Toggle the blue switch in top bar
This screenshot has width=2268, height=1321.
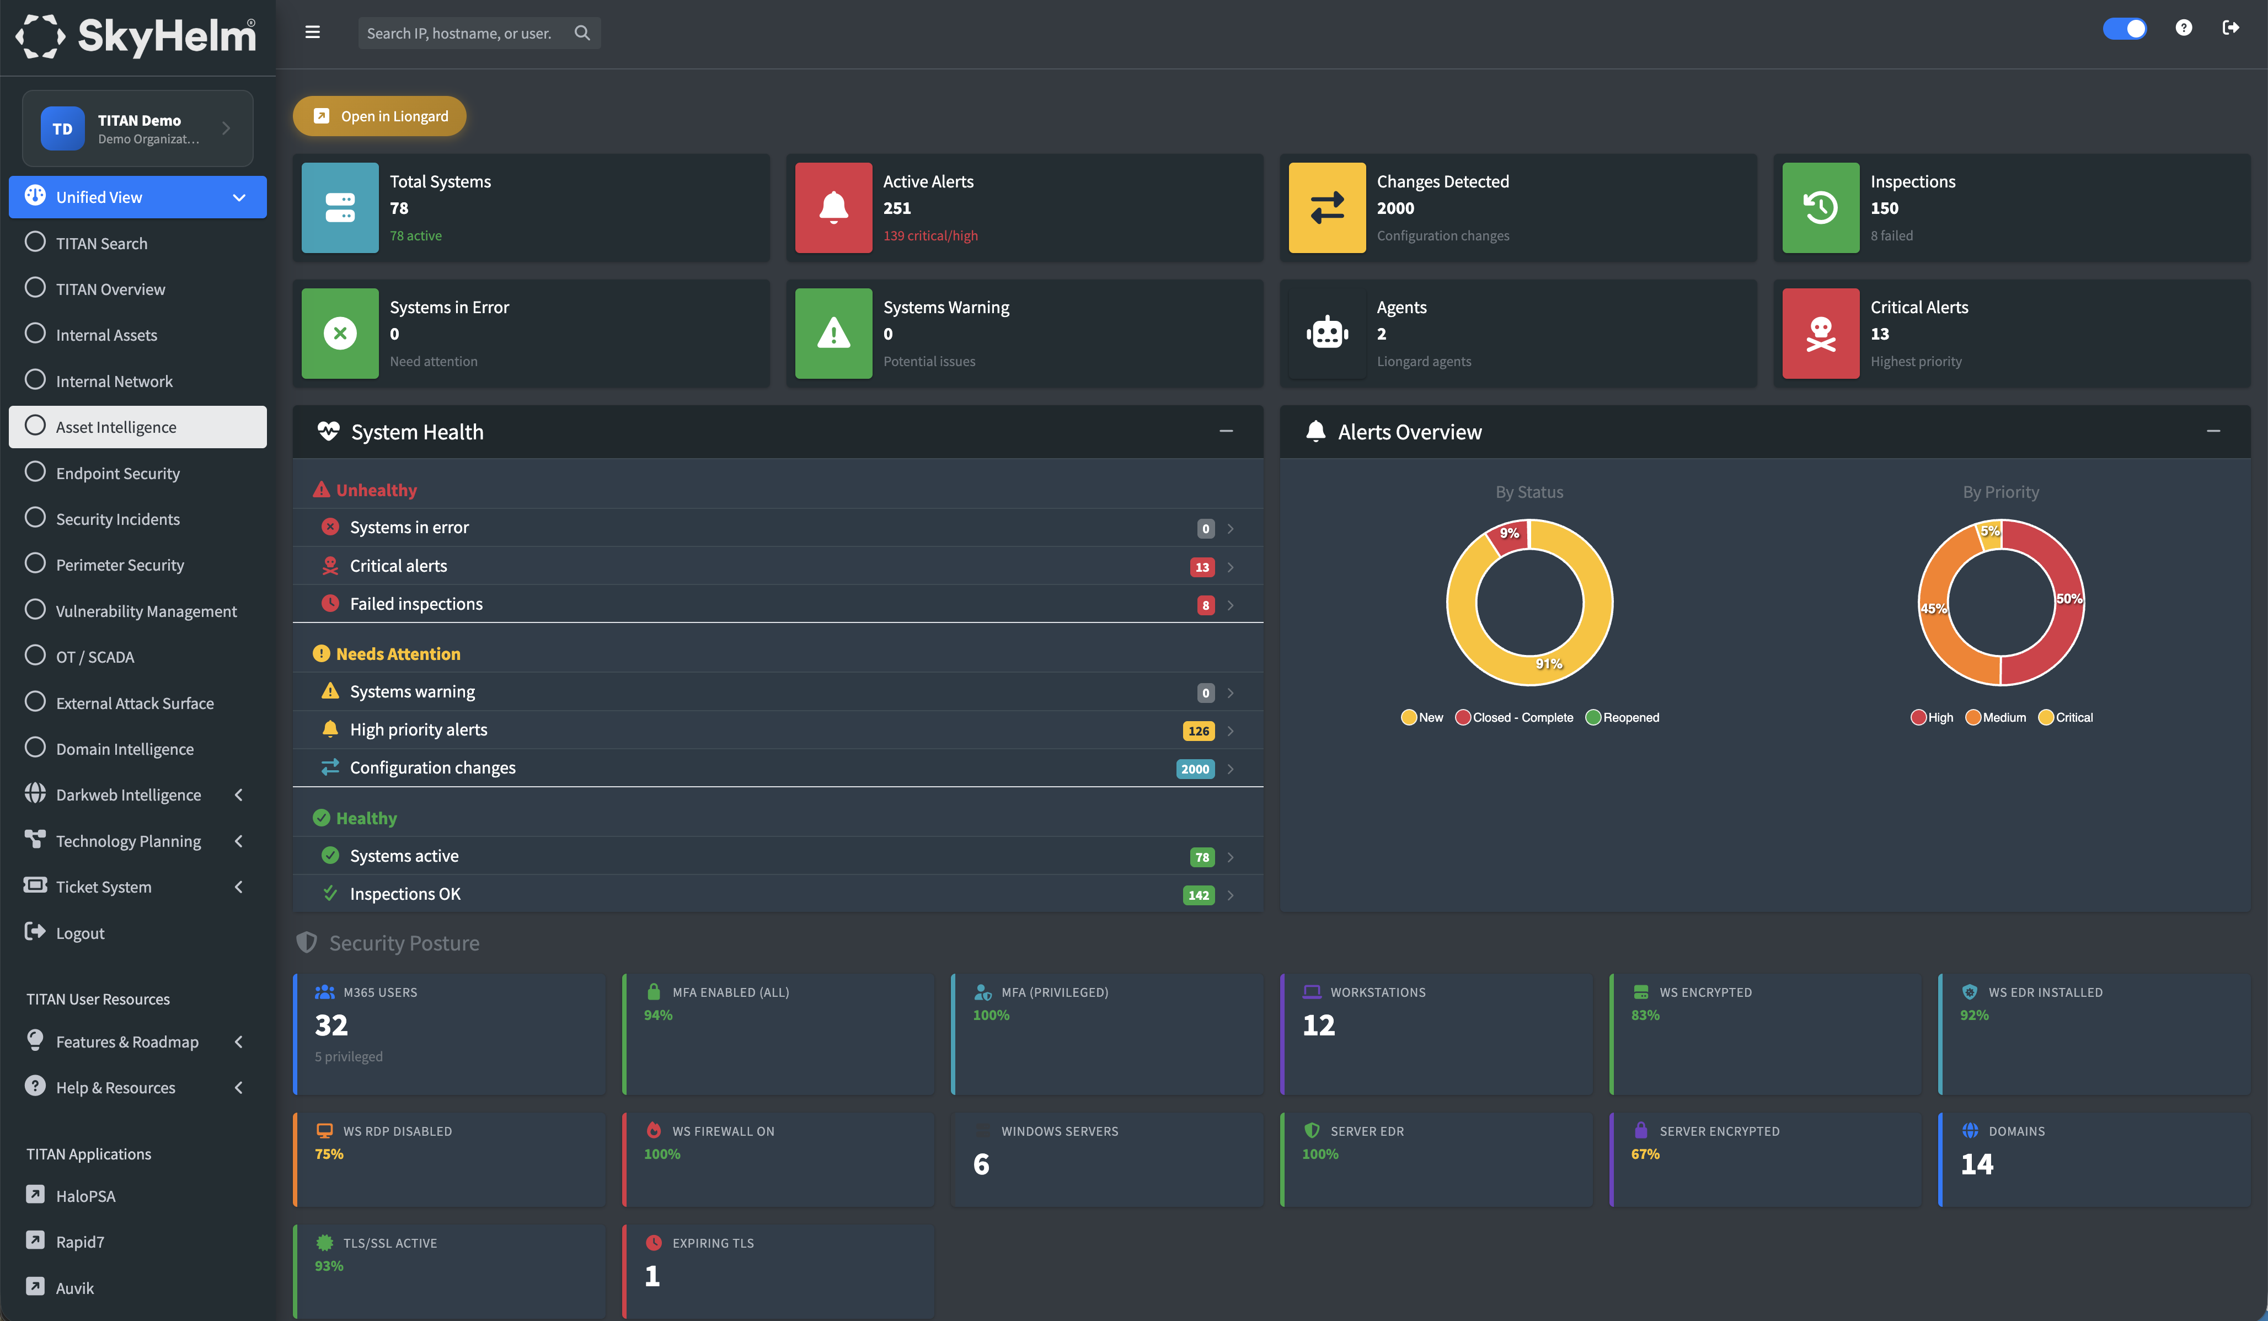2124,29
